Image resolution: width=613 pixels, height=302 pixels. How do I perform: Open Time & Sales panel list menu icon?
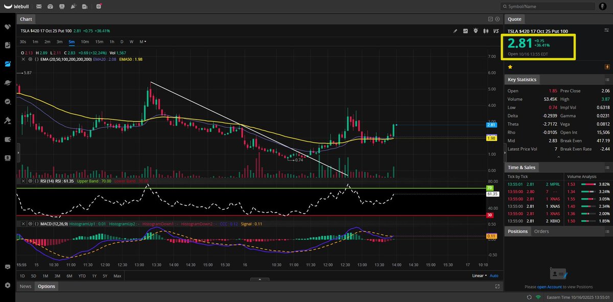coord(607,168)
